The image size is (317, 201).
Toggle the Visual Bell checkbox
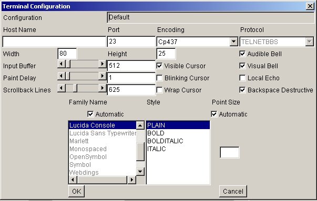pyautogui.click(x=242, y=66)
